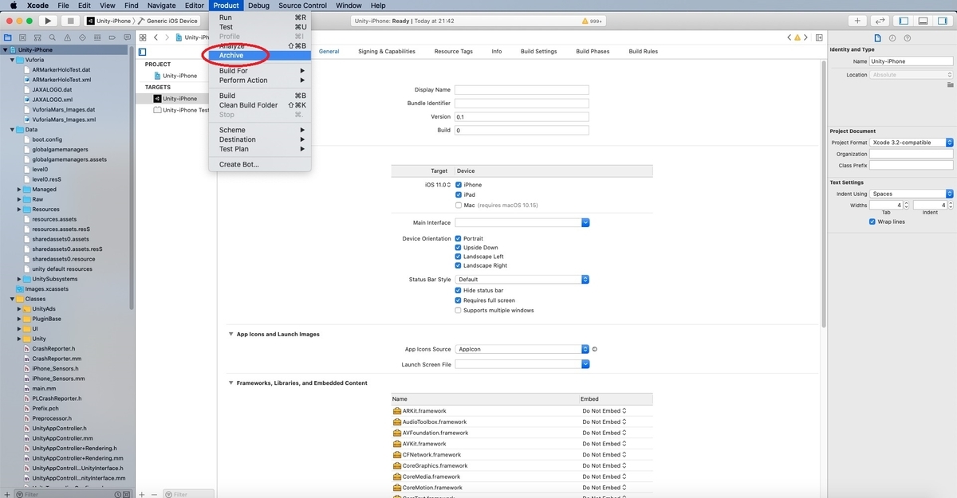Open the Debug menu in menu bar
The width and height of the screenshot is (957, 498).
[258, 6]
